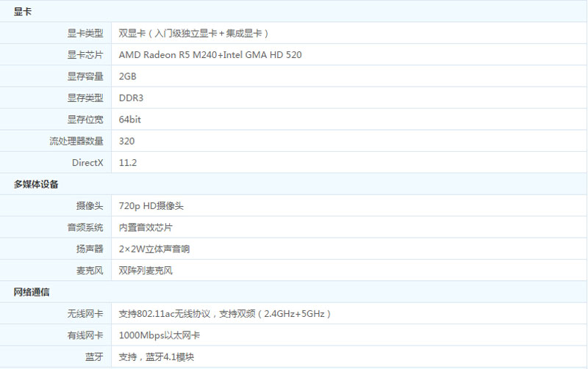Screen dimensions: 588x369
Task: Click the 音频系统 label
Action: (85, 227)
